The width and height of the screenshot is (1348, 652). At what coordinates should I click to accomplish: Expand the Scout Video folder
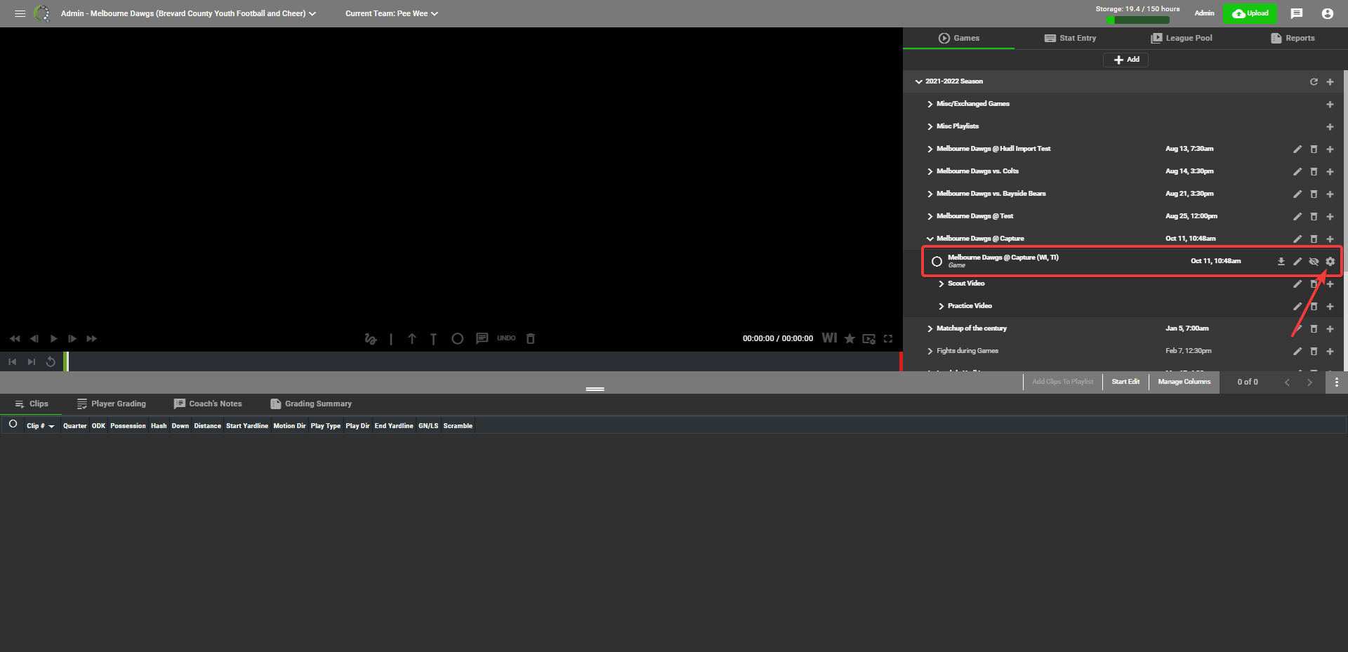[x=941, y=284]
